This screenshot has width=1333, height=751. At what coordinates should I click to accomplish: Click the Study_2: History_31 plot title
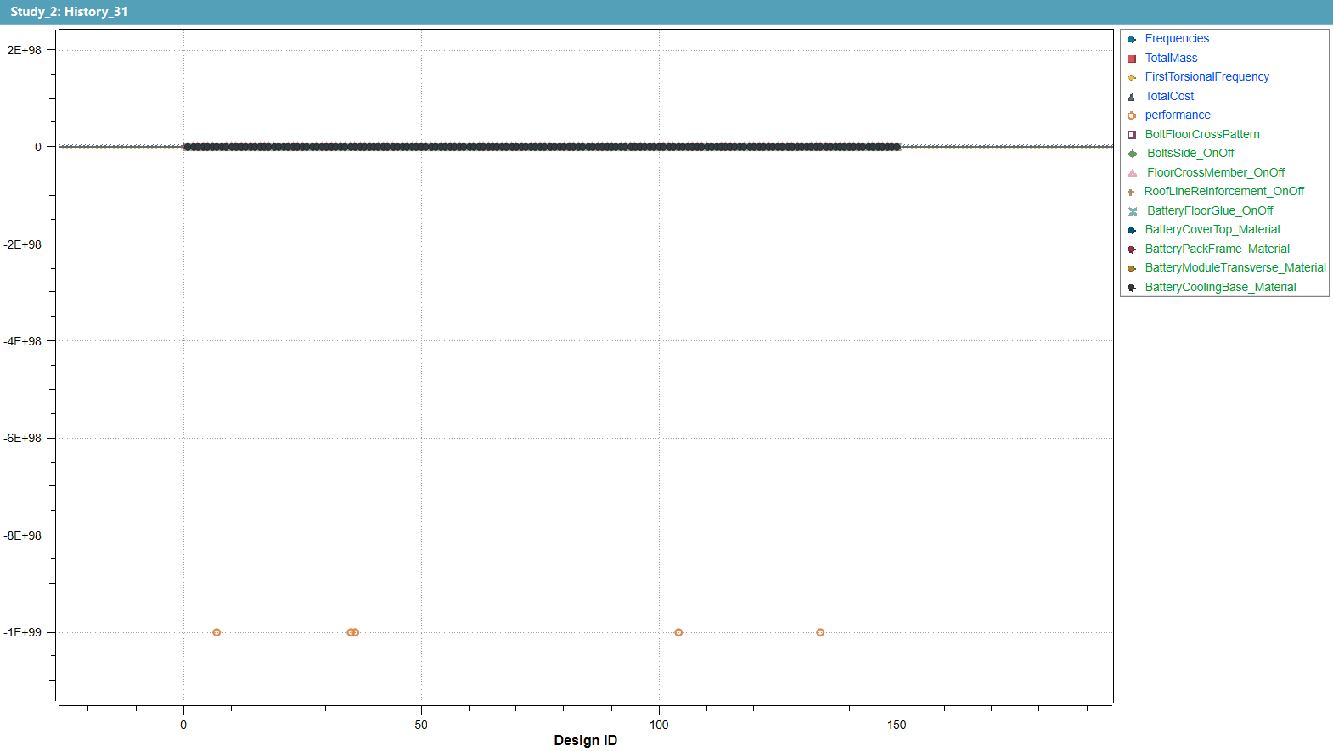[69, 12]
